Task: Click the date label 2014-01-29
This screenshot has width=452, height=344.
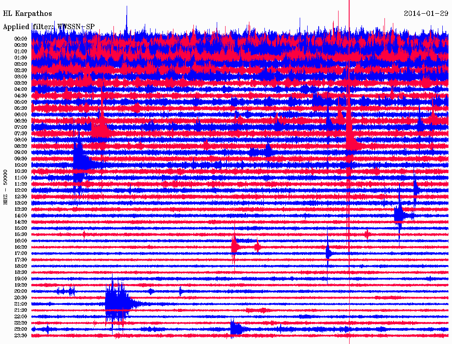Action: [x=426, y=14]
